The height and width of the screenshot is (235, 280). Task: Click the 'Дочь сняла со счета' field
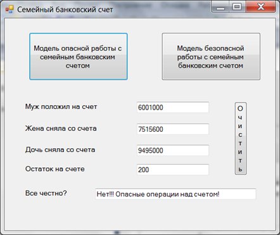[x=173, y=150]
